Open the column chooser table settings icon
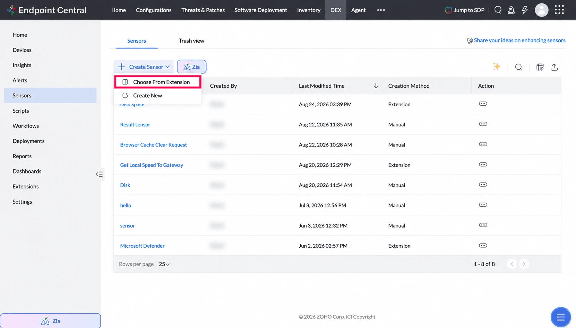This screenshot has height=328, width=576. point(540,67)
